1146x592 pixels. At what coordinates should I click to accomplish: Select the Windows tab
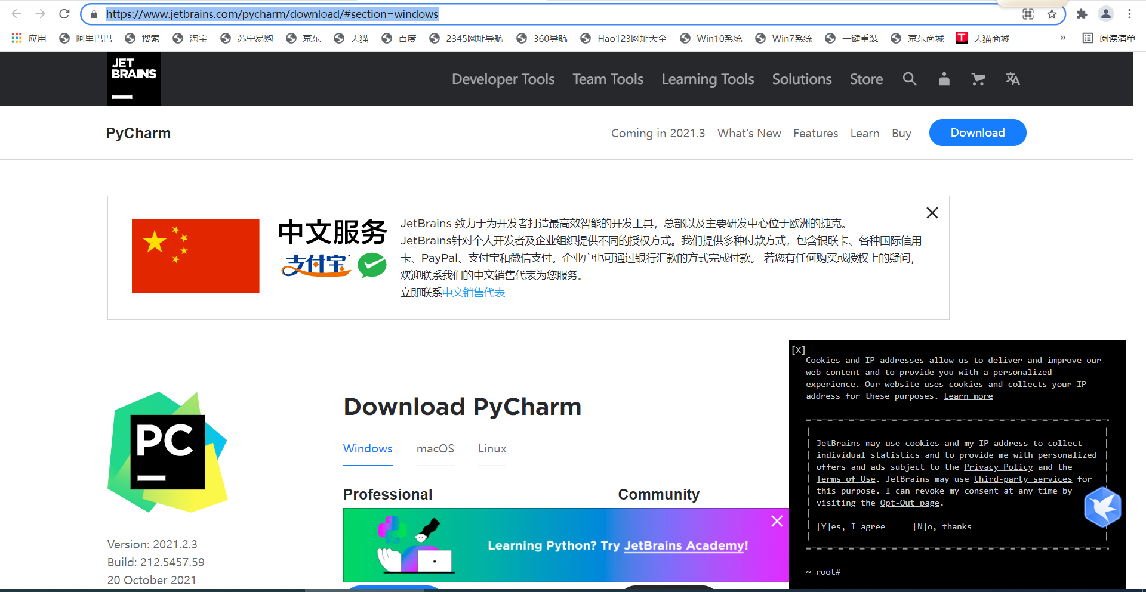pos(368,449)
